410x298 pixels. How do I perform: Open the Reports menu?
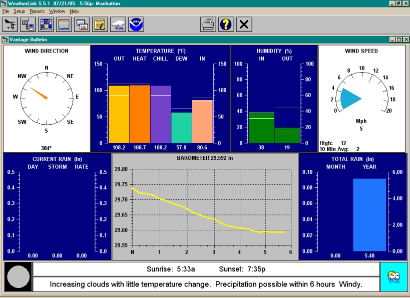tap(37, 11)
